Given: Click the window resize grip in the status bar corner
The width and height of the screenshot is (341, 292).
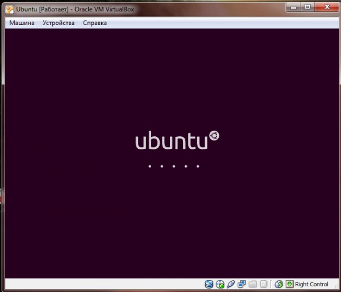Looking at the screenshot, I should point(336,287).
